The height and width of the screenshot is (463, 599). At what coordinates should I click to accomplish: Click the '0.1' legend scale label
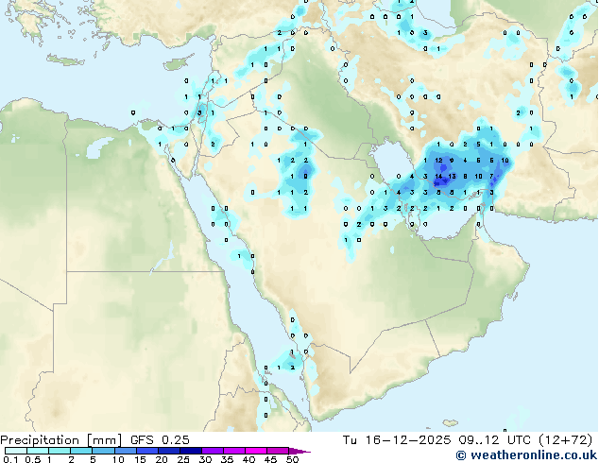coord(10,459)
